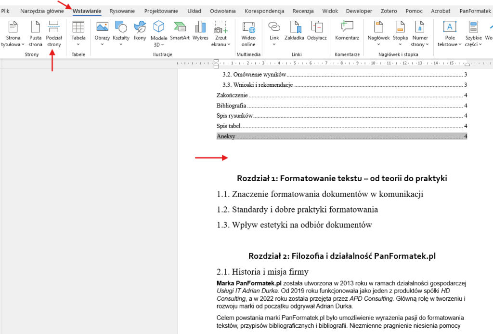Insert a SmartArt graphic
The image size is (493, 334).
[180, 31]
